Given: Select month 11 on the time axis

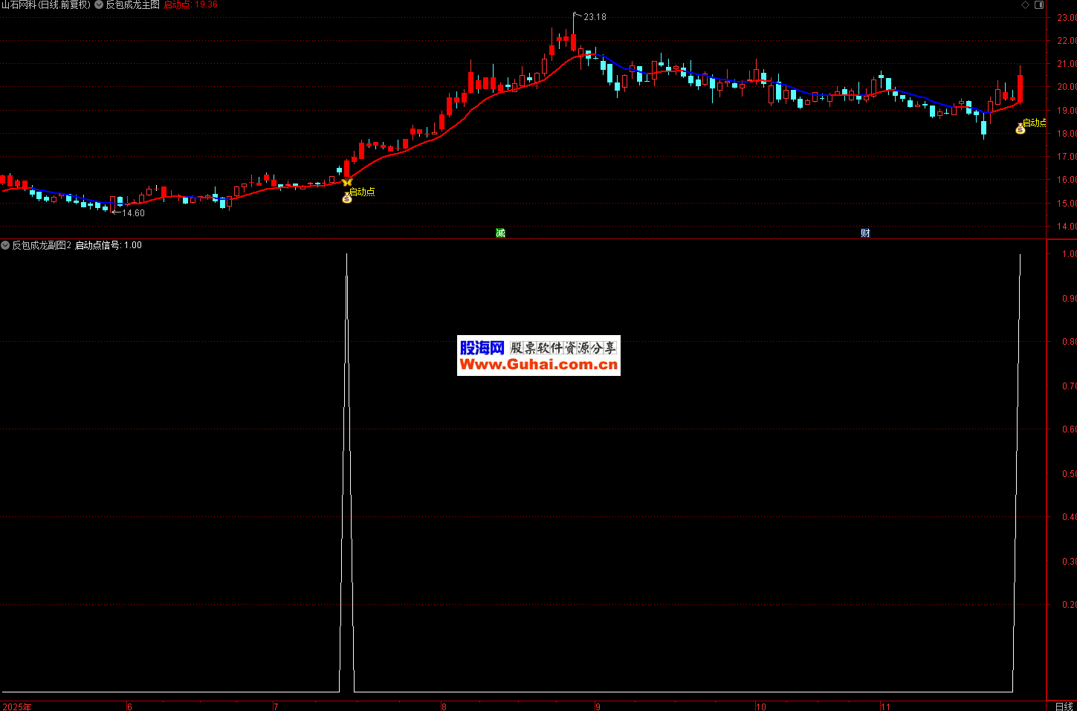Looking at the screenshot, I should [x=885, y=707].
